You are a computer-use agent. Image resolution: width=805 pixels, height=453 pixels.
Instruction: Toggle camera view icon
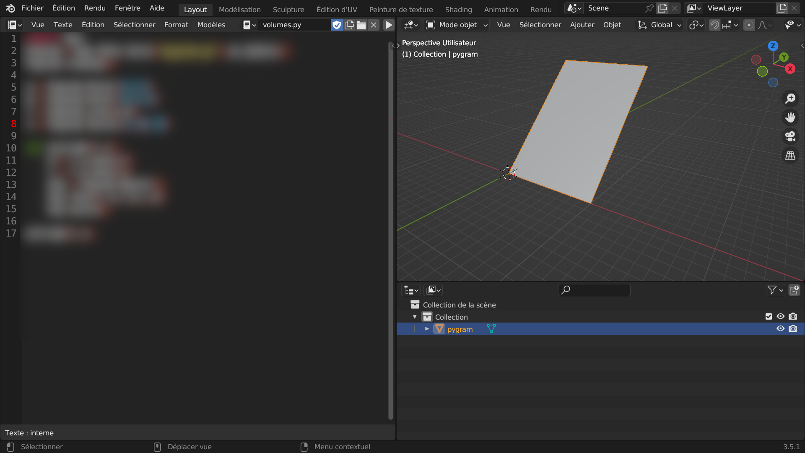[x=790, y=136]
